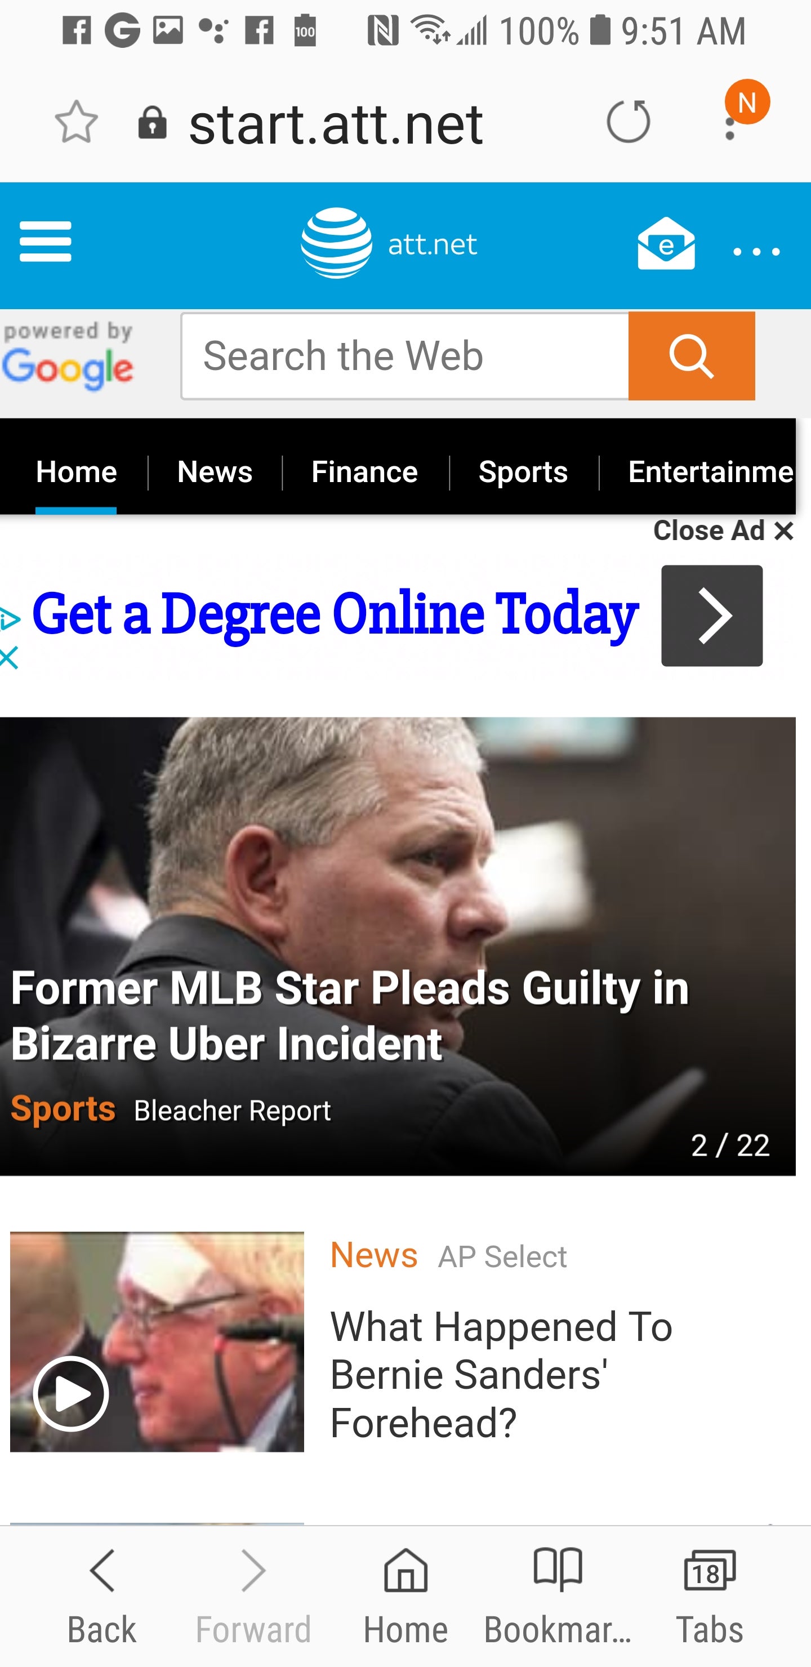811x1667 pixels.
Task: Open the email envelope icon
Action: 666,244
